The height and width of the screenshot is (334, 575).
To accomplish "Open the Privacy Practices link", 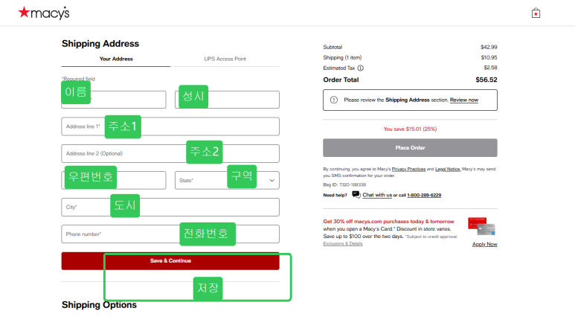I will 408,170.
